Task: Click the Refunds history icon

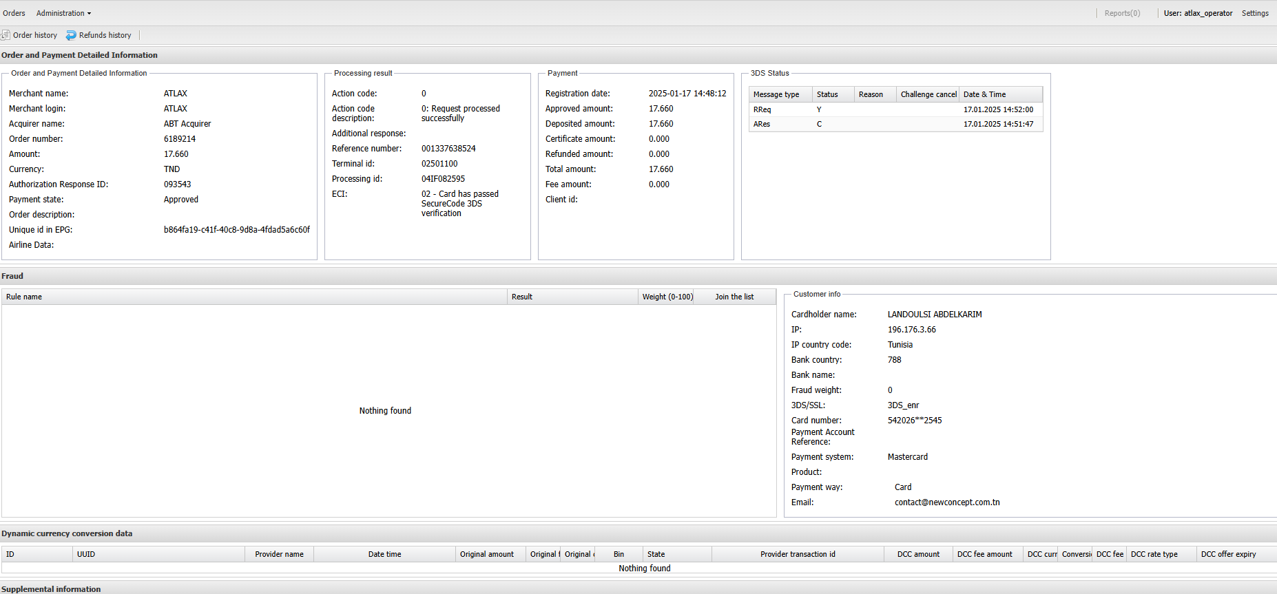Action: 71,35
